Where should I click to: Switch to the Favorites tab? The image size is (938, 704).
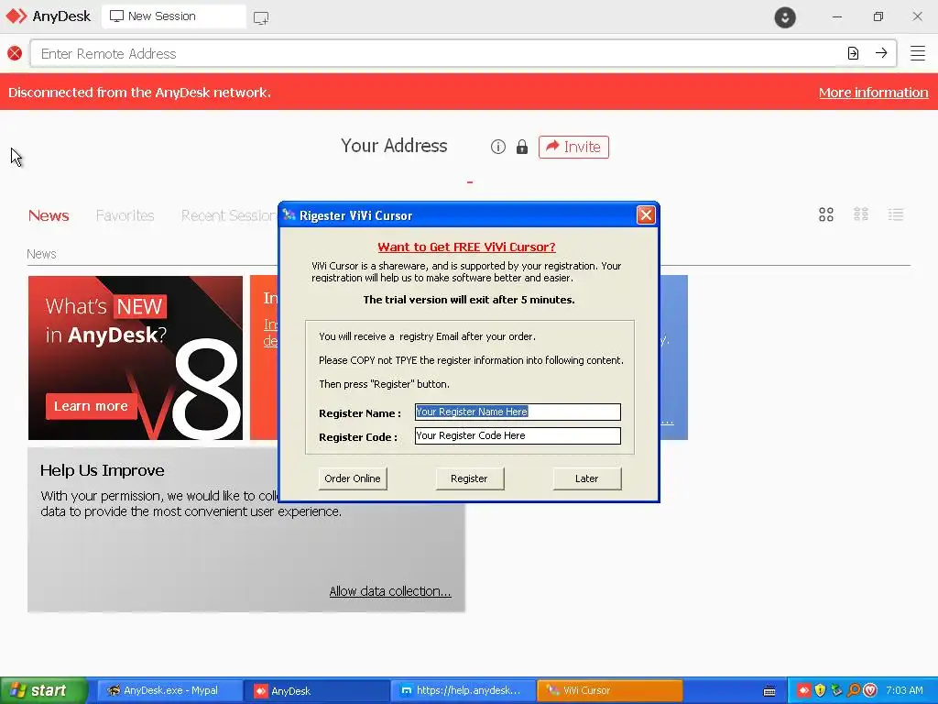pos(125,215)
